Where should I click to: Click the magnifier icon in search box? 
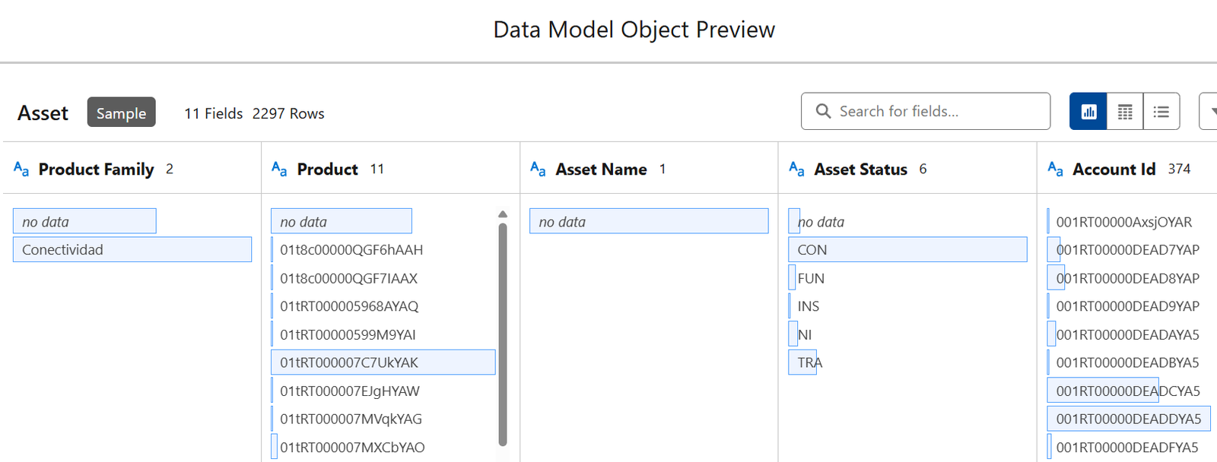tap(823, 112)
